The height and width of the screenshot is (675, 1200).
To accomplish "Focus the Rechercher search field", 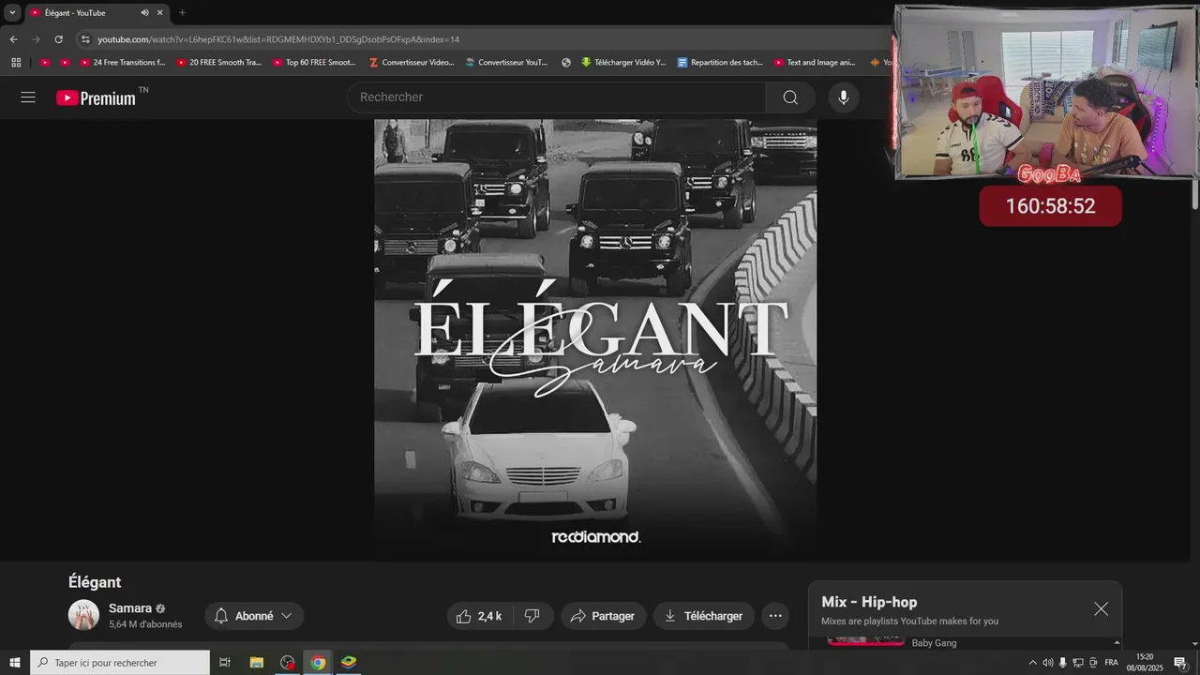I will [x=557, y=97].
